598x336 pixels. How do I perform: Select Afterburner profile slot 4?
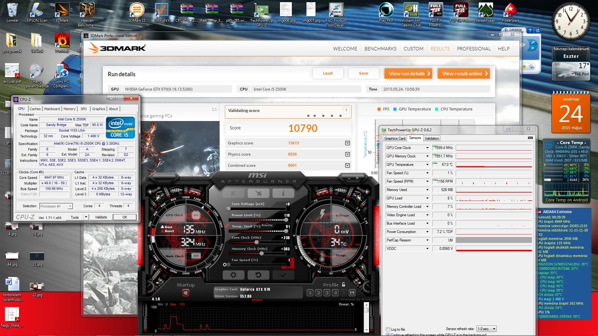(x=335, y=293)
